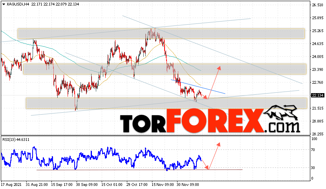Click the RSI 0 level label
Screen dimensions: 326x189
[x=312, y=178]
